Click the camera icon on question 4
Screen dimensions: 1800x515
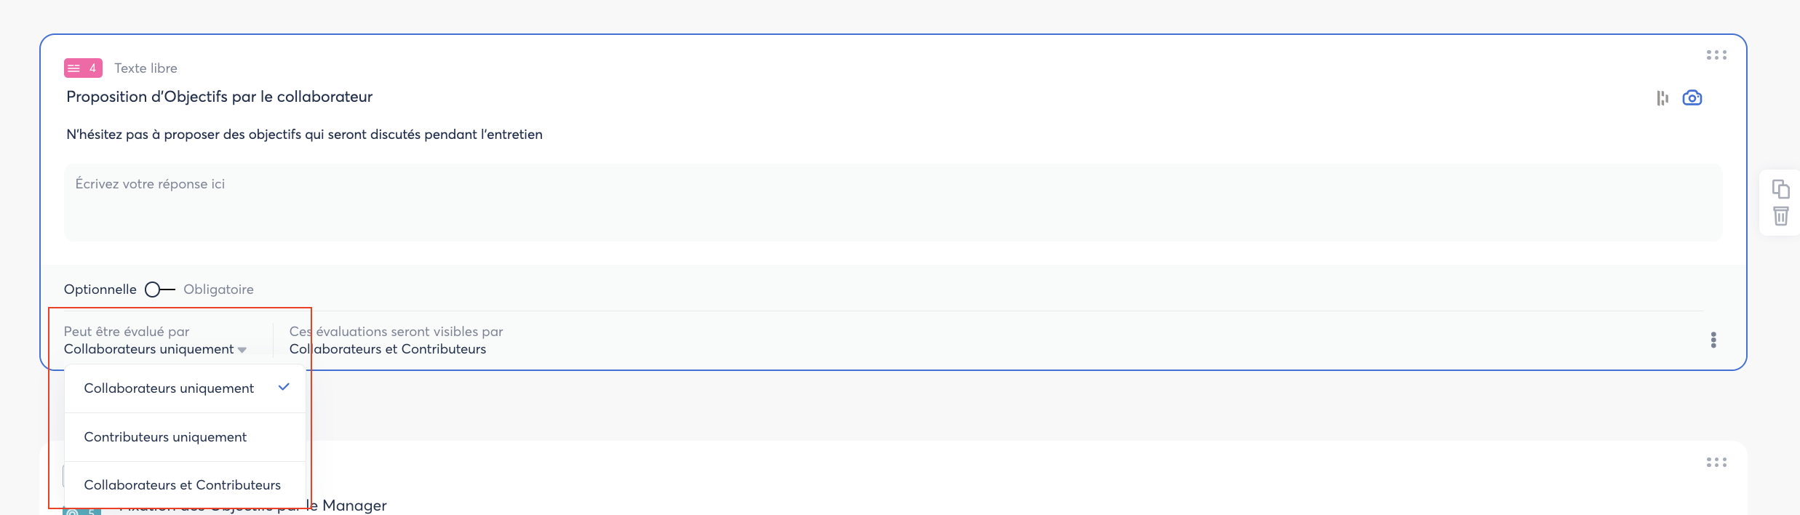point(1692,97)
